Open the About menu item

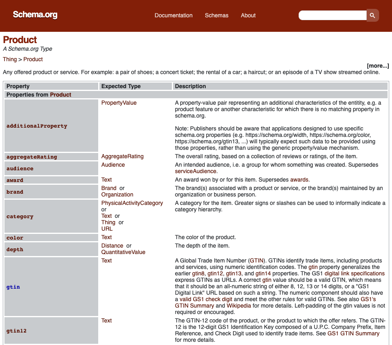[x=248, y=15]
